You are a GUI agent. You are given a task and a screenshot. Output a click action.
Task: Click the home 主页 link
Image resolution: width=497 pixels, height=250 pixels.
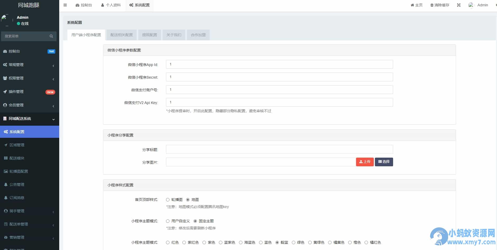(417, 5)
